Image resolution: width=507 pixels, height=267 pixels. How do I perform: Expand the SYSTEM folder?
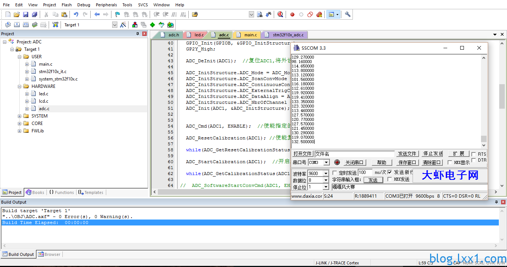point(20,116)
